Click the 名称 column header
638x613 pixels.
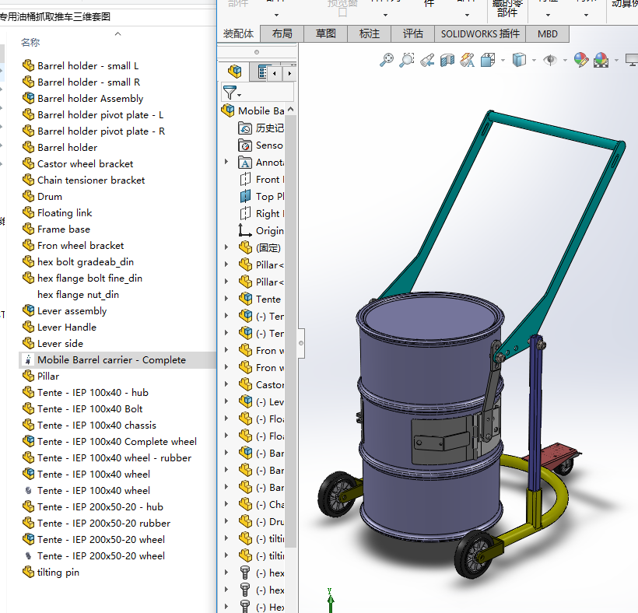tap(30, 42)
